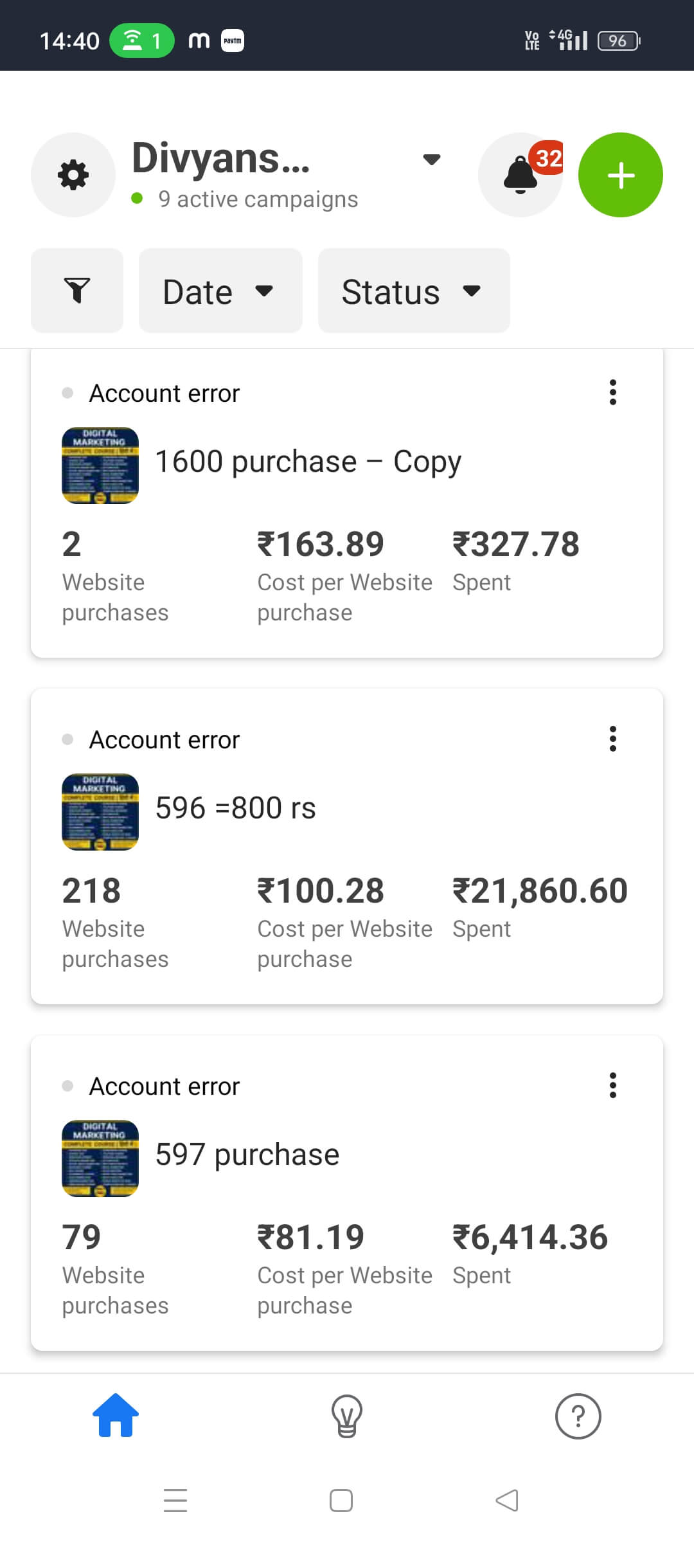Image resolution: width=694 pixels, height=1543 pixels.
Task: Open the 596 =800 rs campaign thumbnail
Action: [x=100, y=812]
